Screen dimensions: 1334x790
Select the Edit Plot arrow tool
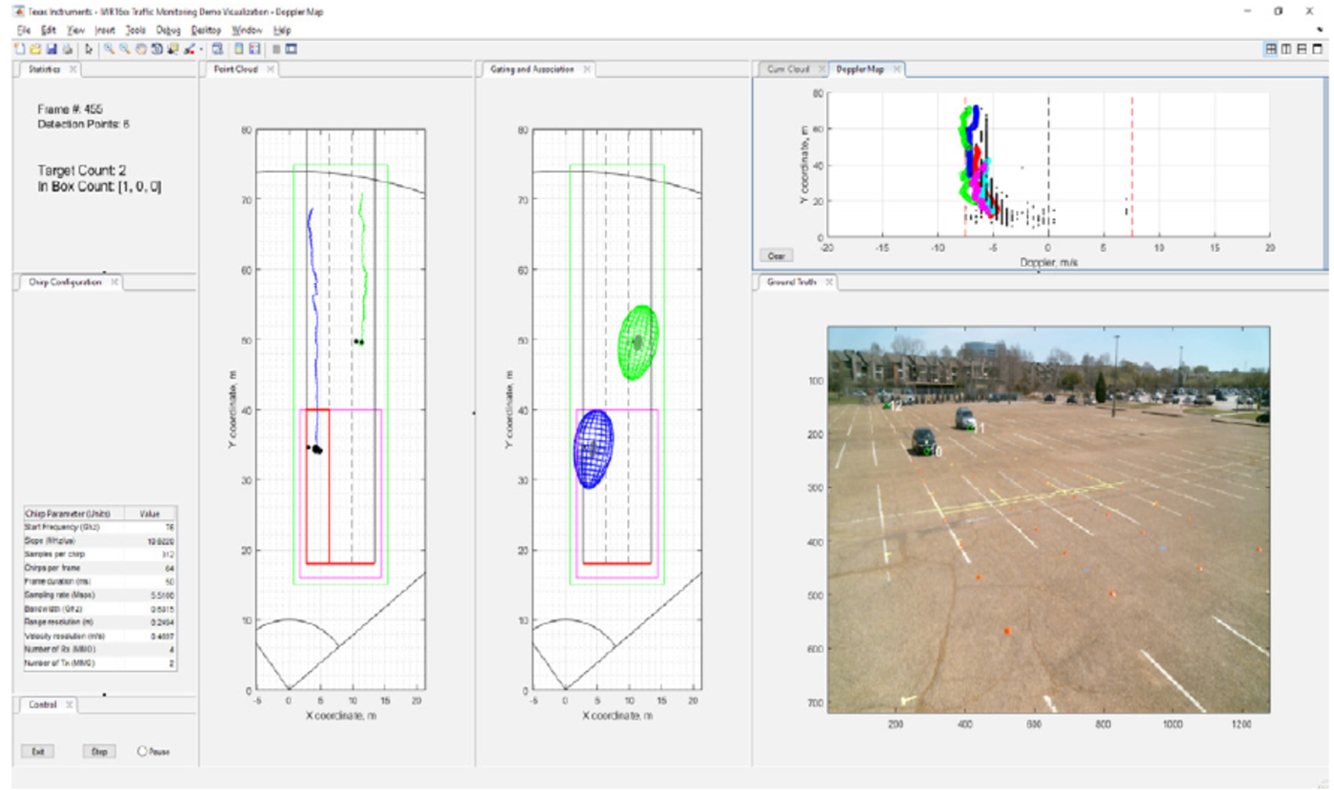tap(90, 49)
